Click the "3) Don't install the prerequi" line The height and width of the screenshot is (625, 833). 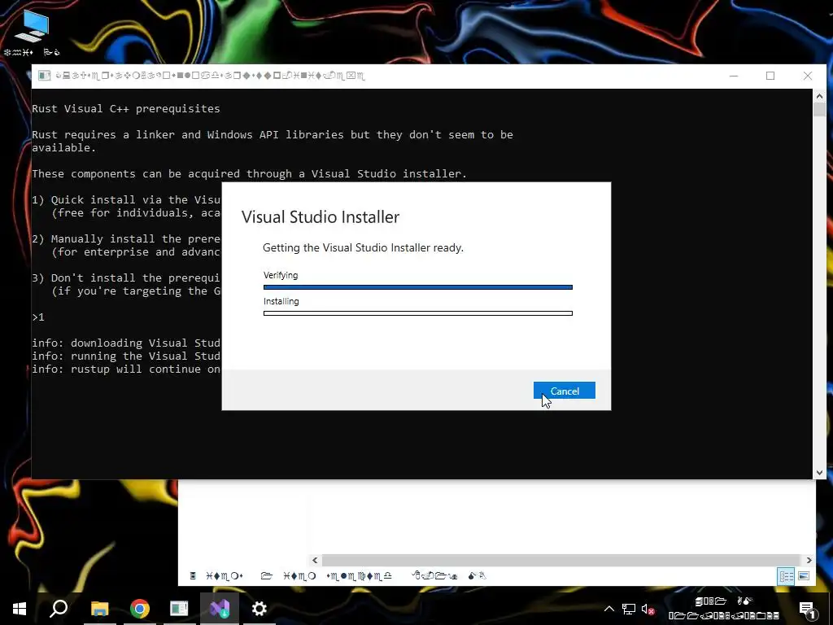click(x=126, y=278)
